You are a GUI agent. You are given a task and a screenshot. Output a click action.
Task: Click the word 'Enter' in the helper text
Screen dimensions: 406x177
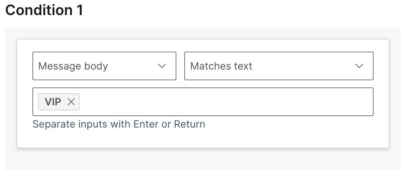click(146, 124)
